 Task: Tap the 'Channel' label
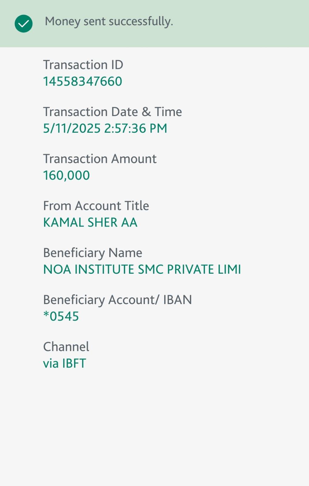(x=66, y=347)
